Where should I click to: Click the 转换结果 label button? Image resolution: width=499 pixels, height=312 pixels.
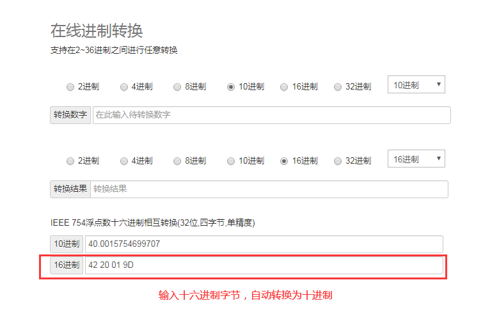(70, 189)
